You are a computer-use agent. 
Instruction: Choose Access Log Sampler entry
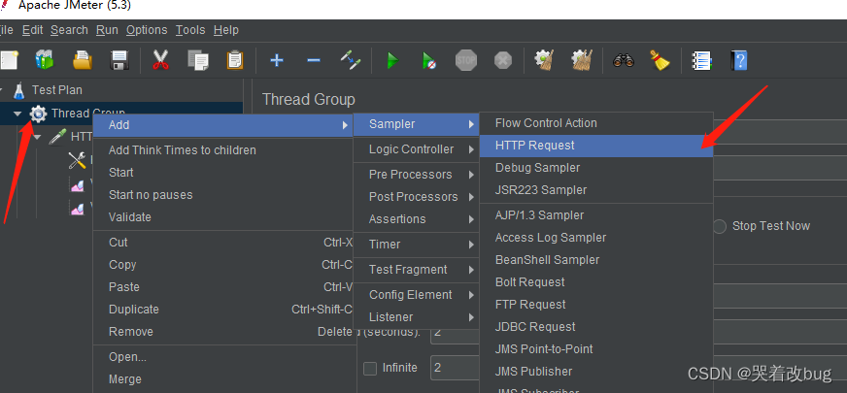pos(596,238)
